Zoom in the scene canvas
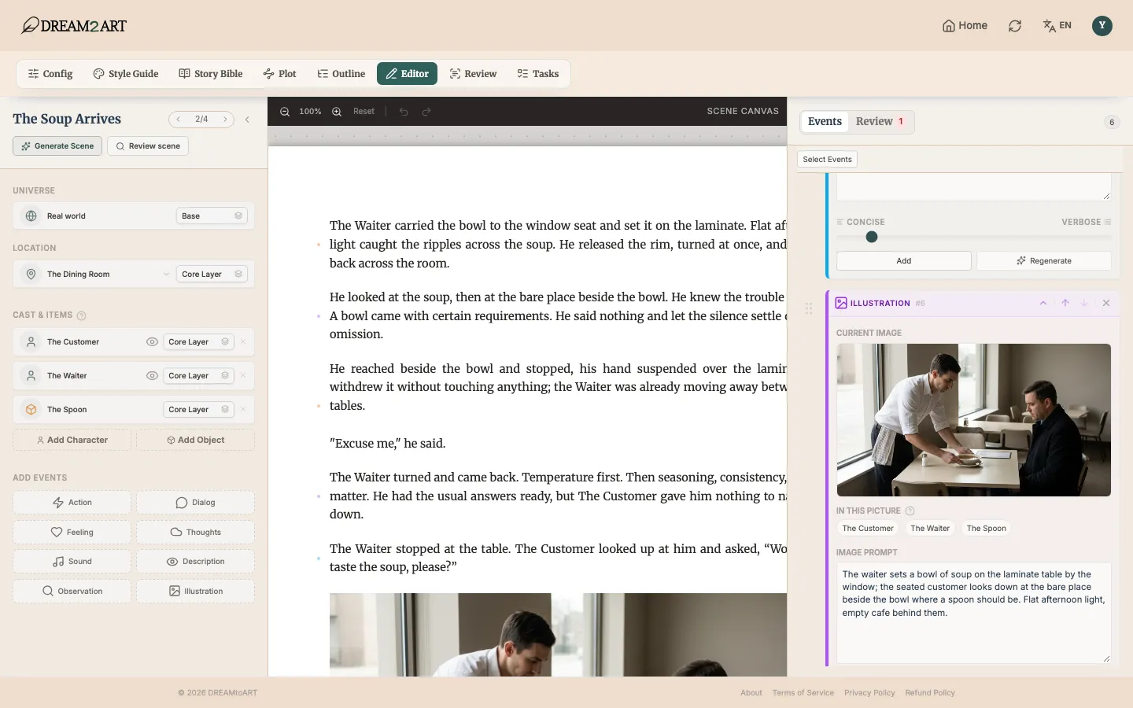 (x=337, y=112)
